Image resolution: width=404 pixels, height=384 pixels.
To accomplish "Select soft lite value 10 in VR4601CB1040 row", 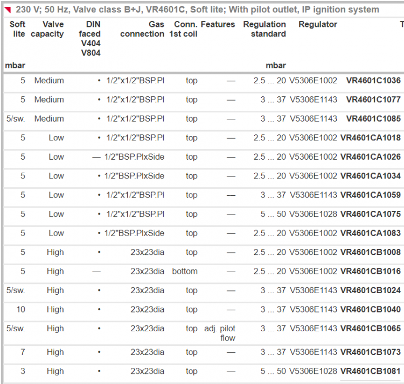I will pyautogui.click(x=21, y=309).
